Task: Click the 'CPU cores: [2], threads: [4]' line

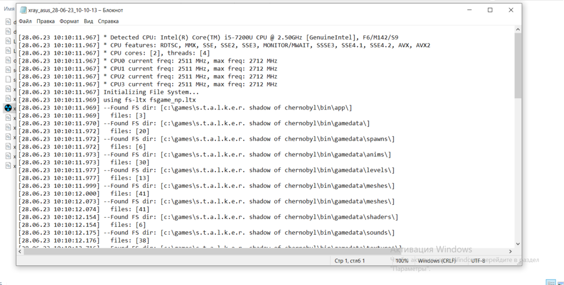Action: click(x=114, y=53)
